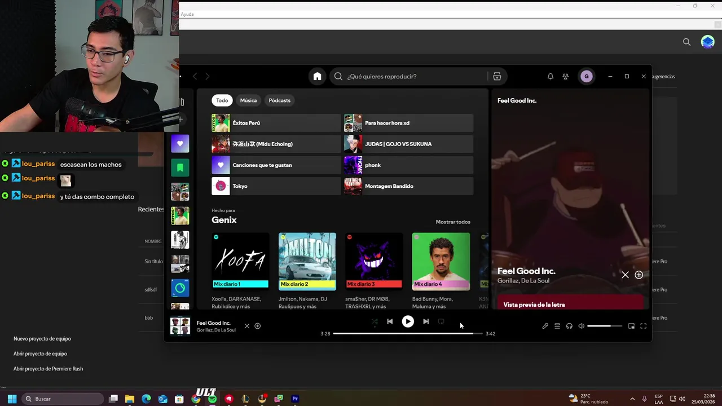The height and width of the screenshot is (406, 722).
Task: Open the Browse icon in Spotify search bar
Action: coord(497,76)
